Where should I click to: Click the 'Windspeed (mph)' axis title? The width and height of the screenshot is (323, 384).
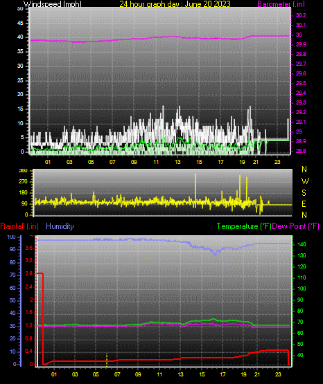pyautogui.click(x=53, y=4)
